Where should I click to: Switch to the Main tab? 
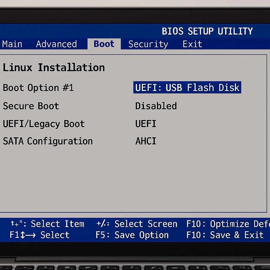coord(12,44)
